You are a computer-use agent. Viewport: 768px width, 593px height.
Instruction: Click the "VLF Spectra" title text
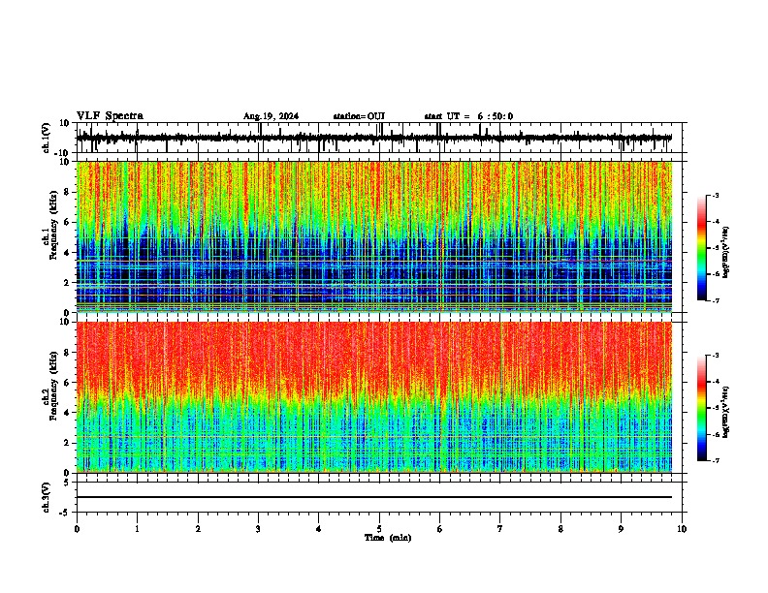110,116
